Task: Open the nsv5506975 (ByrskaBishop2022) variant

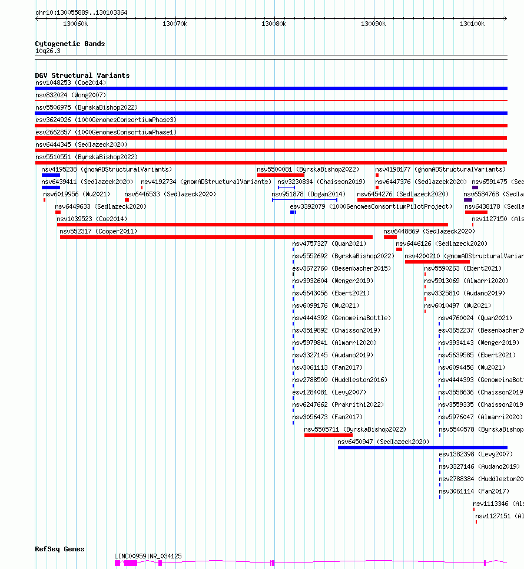Action: pos(87,107)
